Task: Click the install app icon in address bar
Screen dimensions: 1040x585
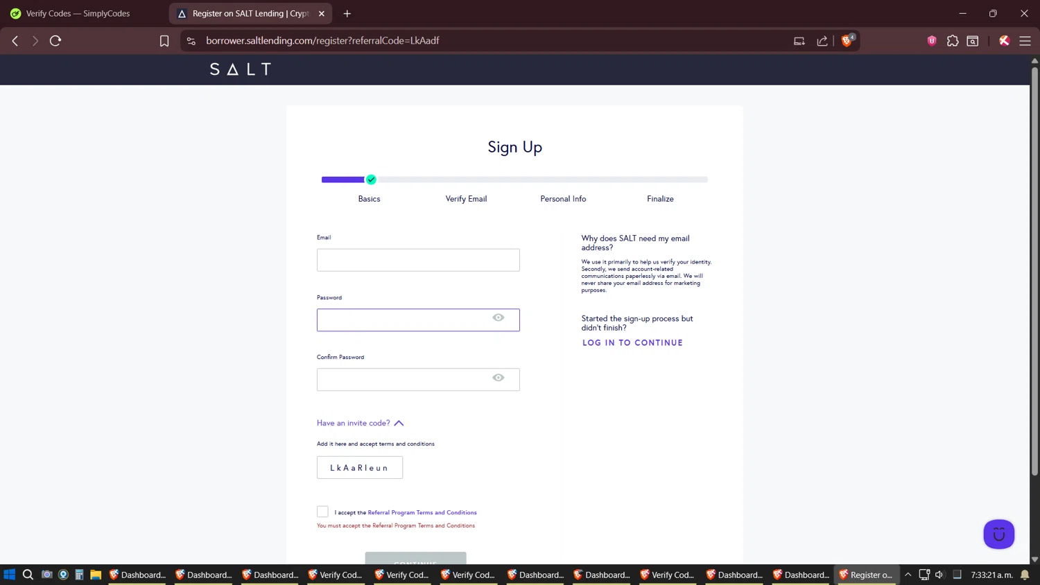Action: pos(799,41)
